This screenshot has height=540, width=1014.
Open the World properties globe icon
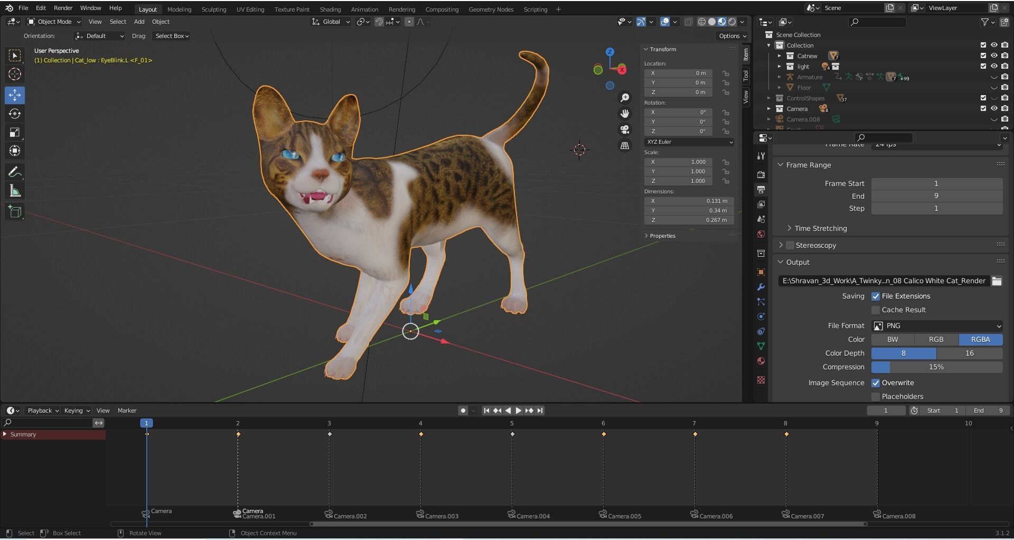coord(761,234)
